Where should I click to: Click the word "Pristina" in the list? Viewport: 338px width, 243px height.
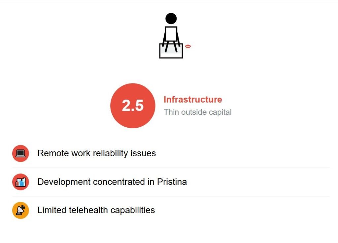coord(172,182)
